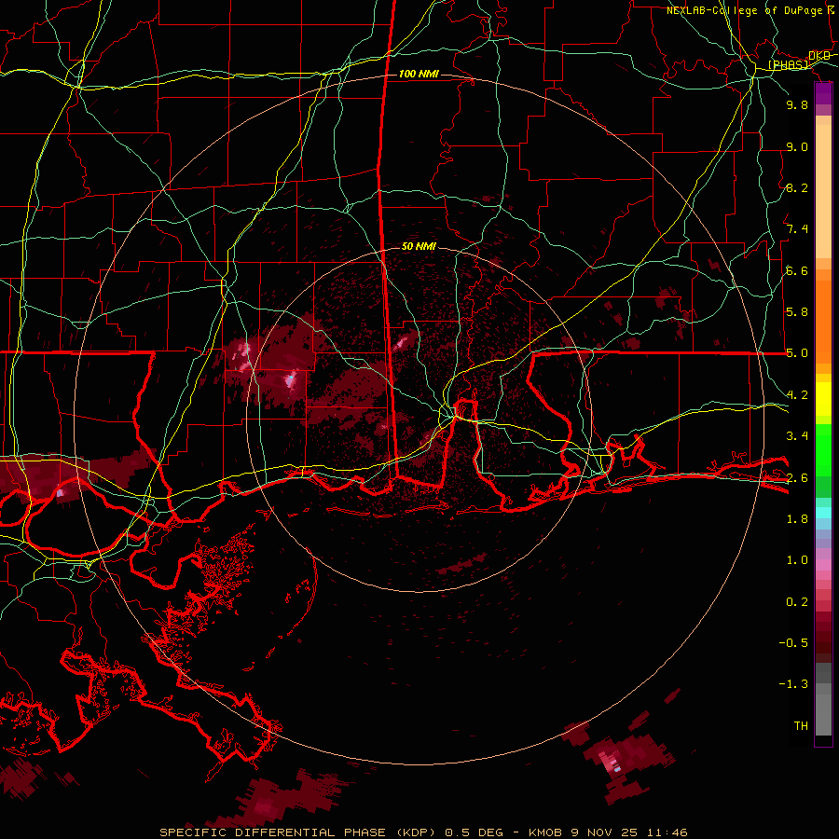839x839 pixels.
Task: Click the 9.8 value on the color scale
Action: [797, 104]
